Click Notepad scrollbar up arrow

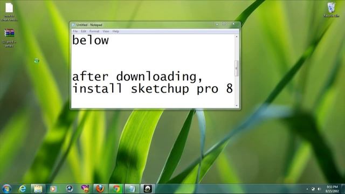tap(237, 37)
